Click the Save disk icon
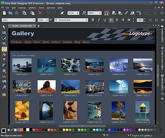 point(16,13)
